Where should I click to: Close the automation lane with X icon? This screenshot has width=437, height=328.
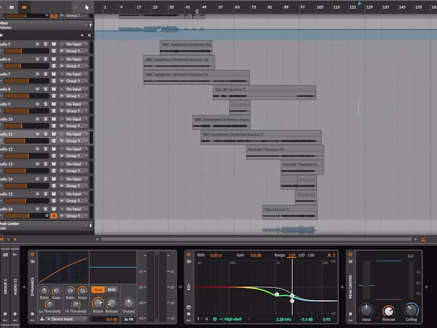(x=89, y=35)
